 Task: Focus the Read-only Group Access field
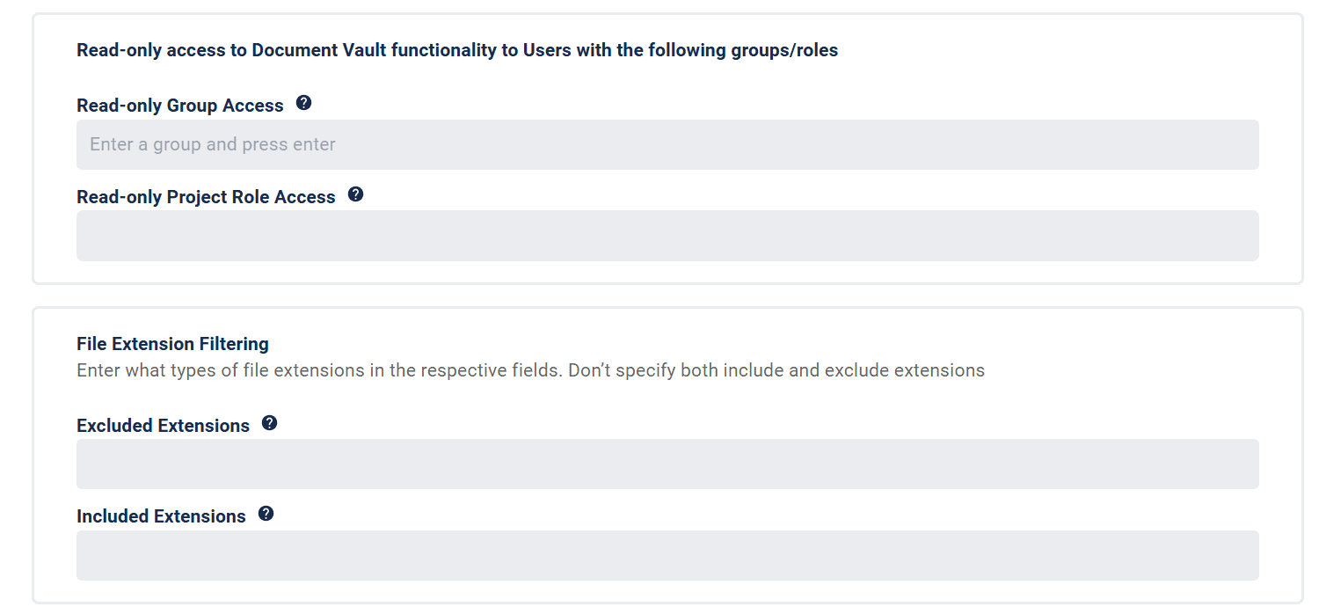pyautogui.click(x=667, y=144)
